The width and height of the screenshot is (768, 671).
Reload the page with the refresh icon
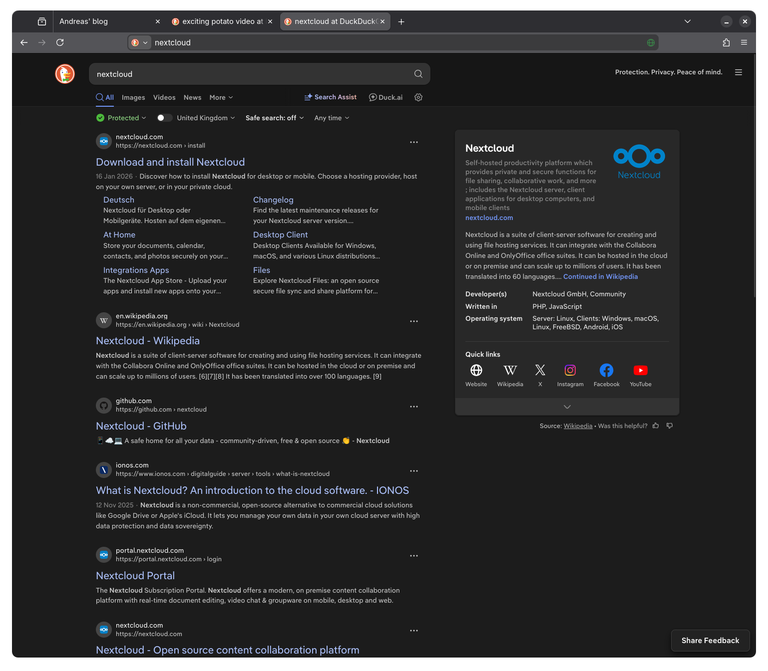[x=60, y=42]
